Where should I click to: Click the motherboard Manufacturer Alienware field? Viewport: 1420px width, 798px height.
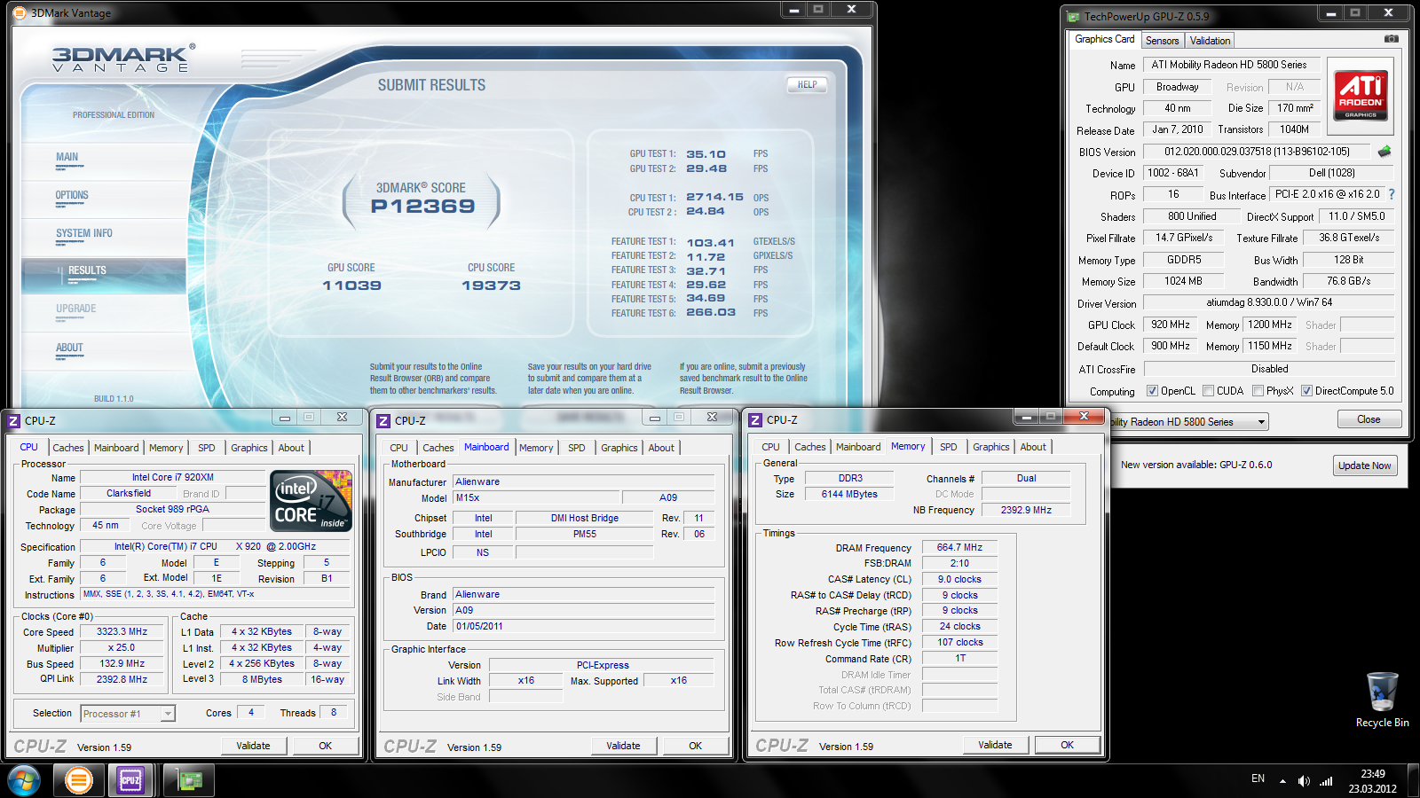pyautogui.click(x=583, y=481)
